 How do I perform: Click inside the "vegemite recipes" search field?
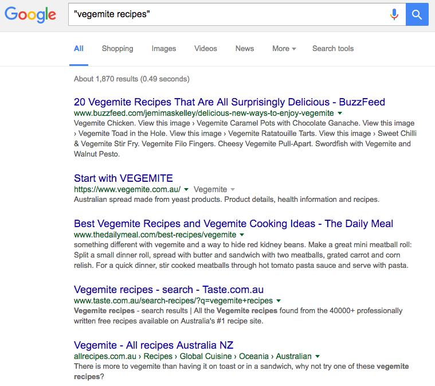click(x=224, y=14)
